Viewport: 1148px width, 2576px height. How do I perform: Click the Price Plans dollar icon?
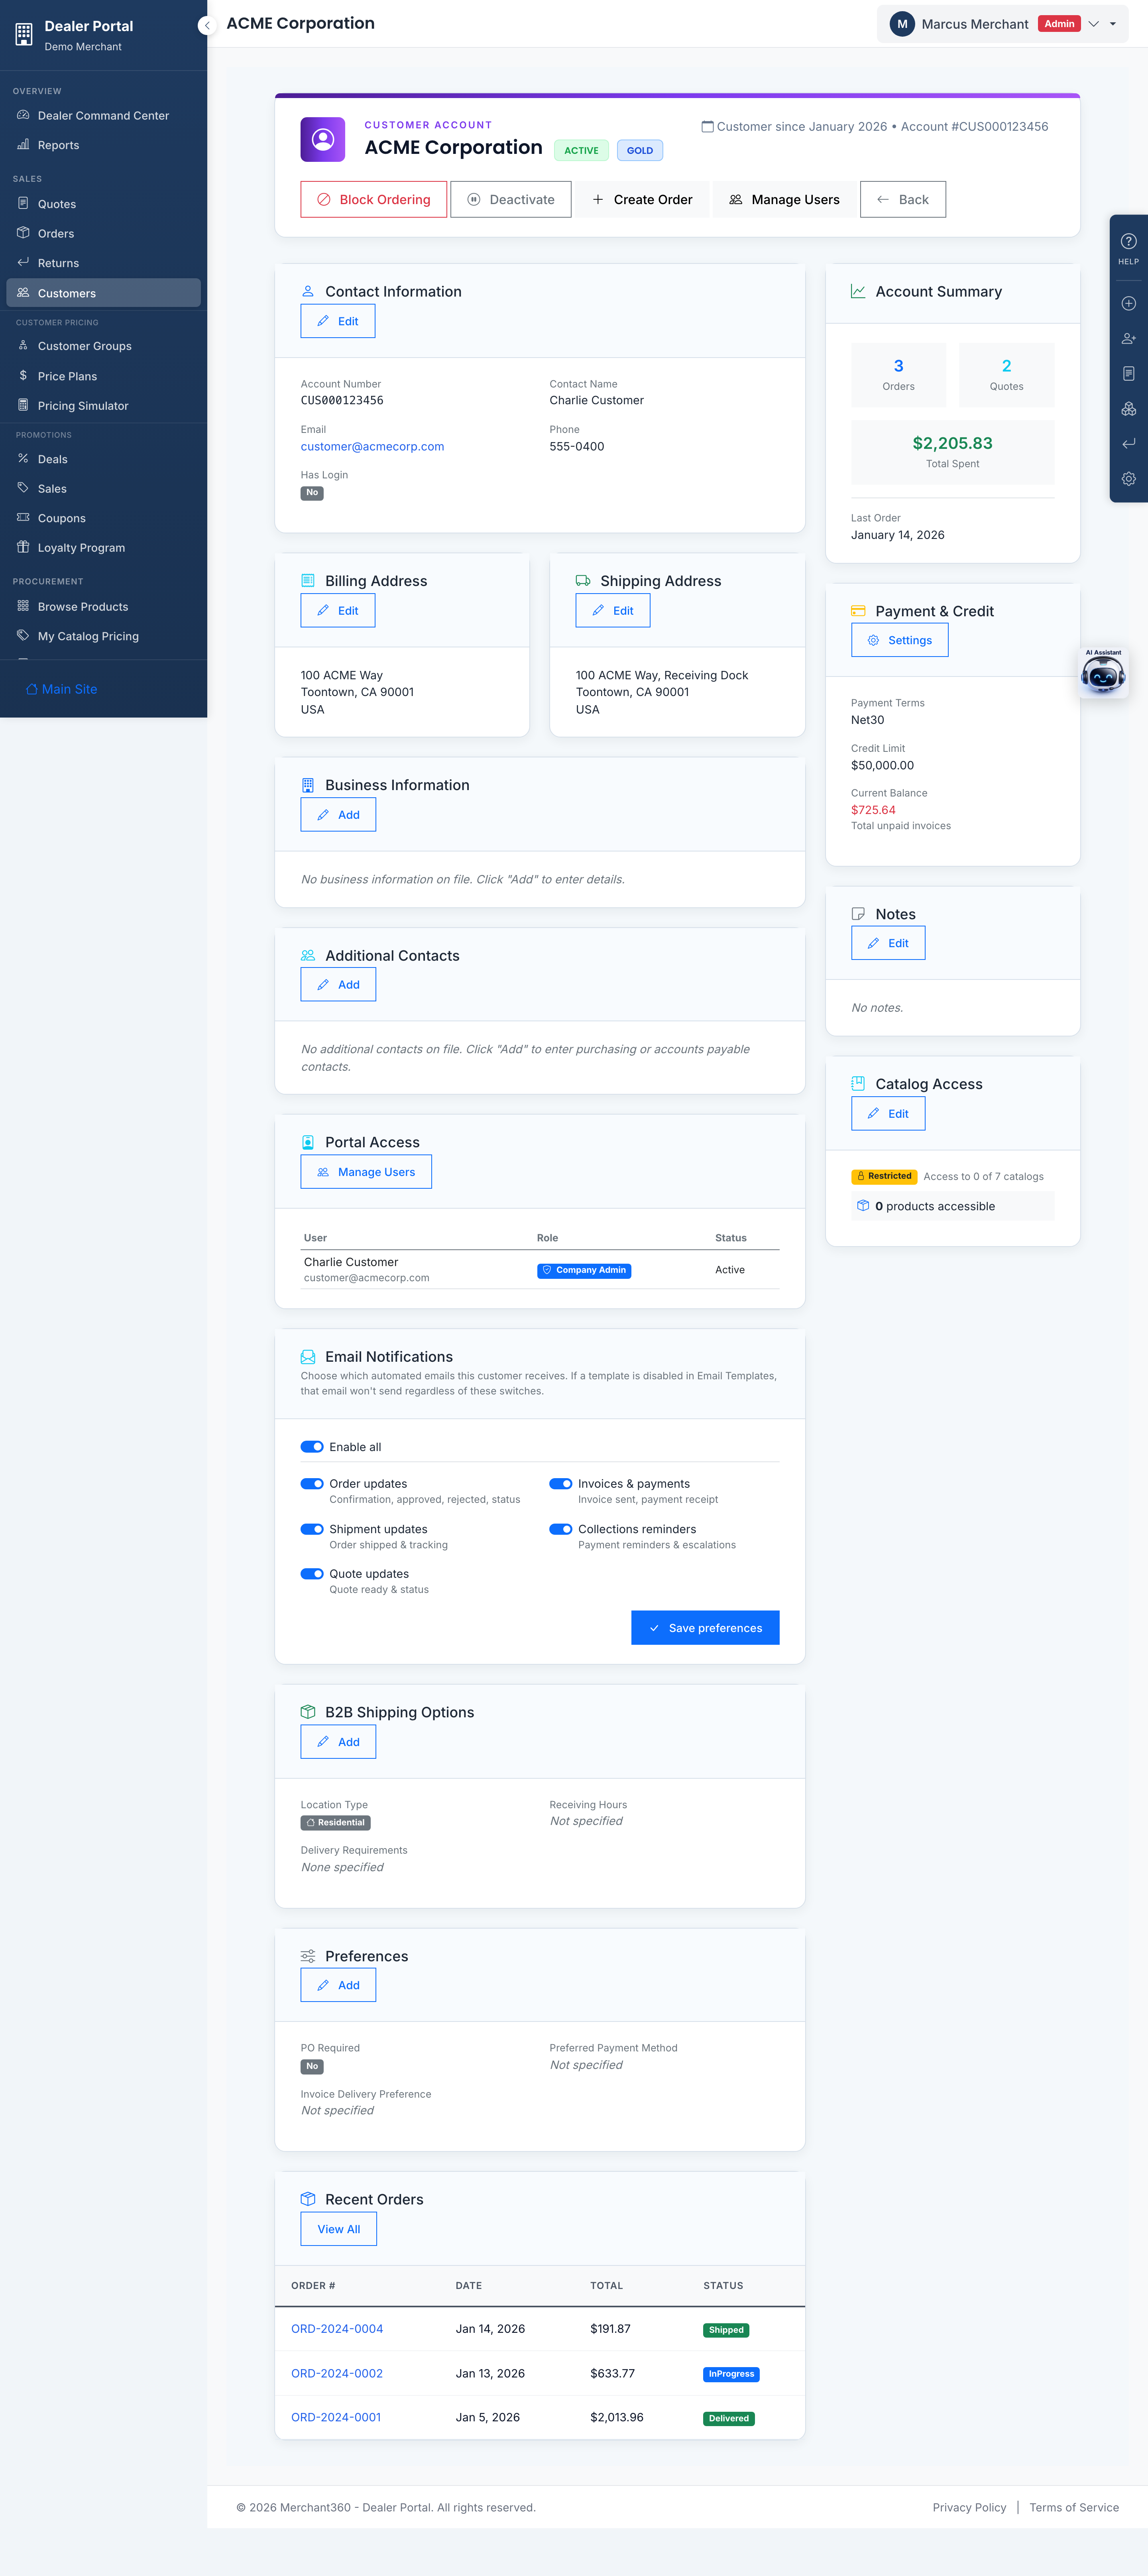23,375
